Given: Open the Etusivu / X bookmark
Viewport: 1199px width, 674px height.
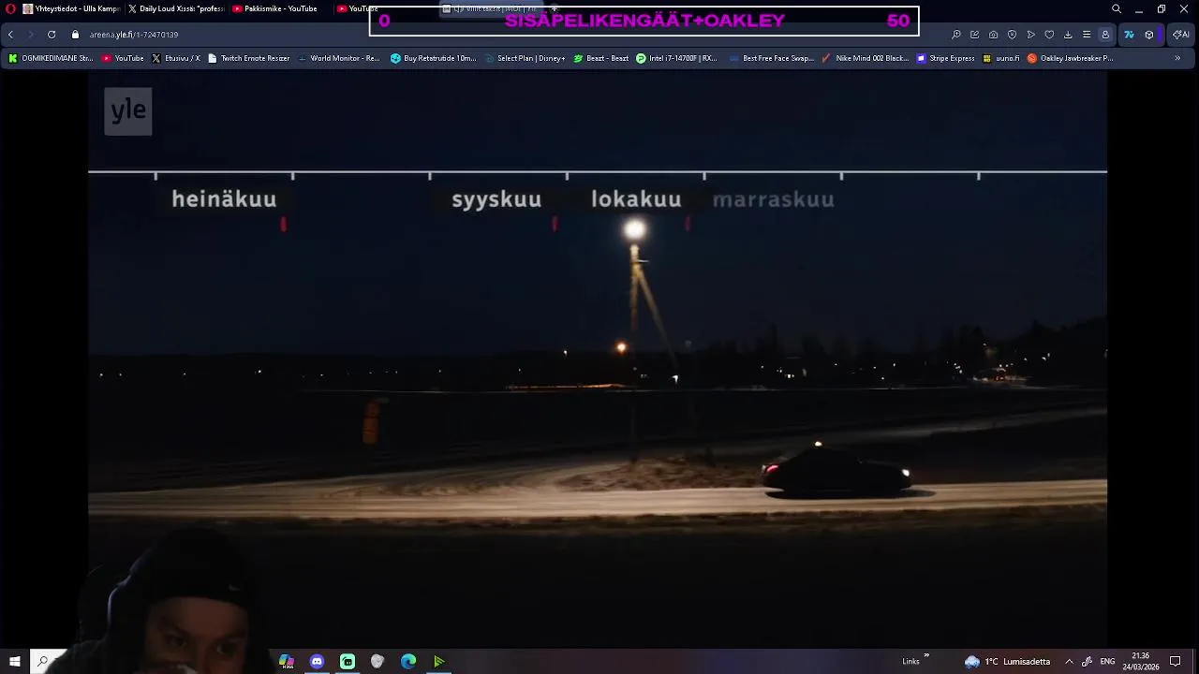Looking at the screenshot, I should coord(175,58).
